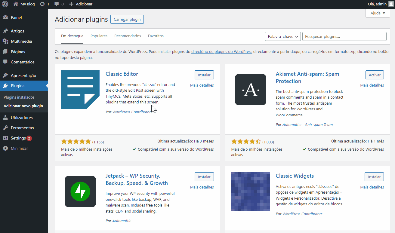Click the Adicionar plugins page heading
Image resolution: width=395 pixels, height=233 pixels.
click(81, 20)
